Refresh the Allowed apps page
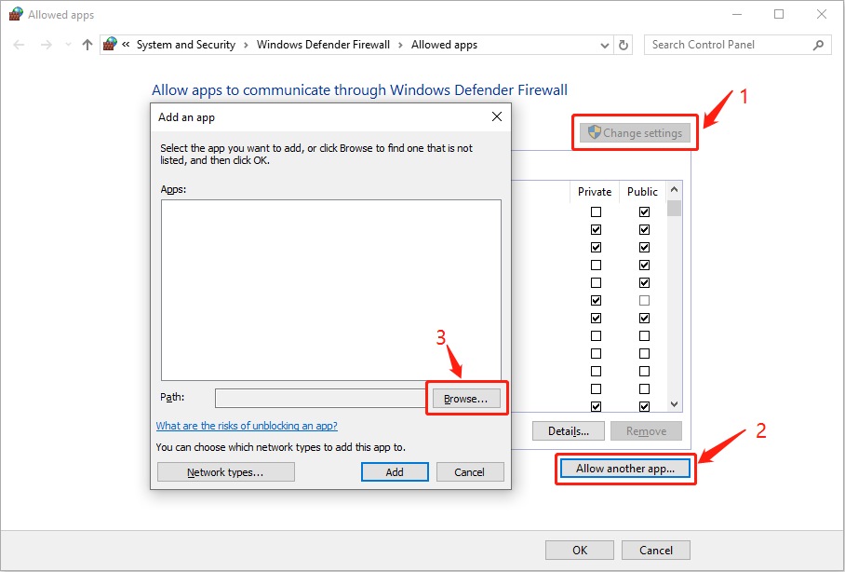 coord(624,45)
